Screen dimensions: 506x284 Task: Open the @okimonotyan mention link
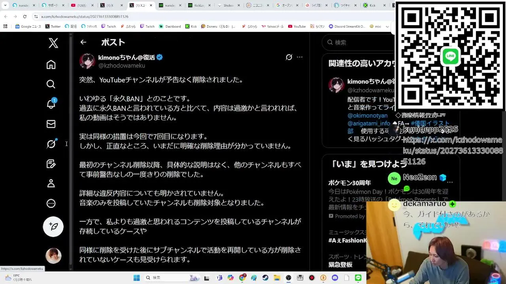[368, 116]
